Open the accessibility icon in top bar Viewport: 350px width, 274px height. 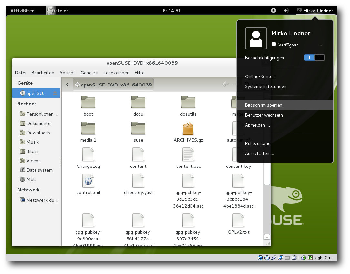[x=273, y=10]
